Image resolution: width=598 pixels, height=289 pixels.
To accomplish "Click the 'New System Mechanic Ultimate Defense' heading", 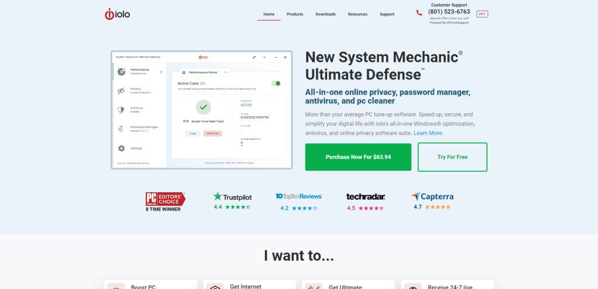I will tap(384, 65).
